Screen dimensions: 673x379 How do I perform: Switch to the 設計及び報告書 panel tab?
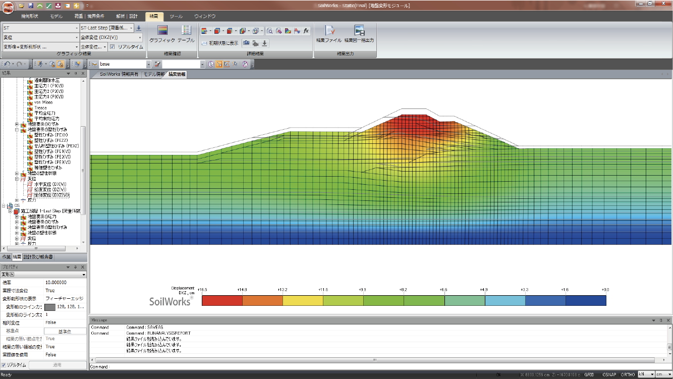pyautogui.click(x=38, y=257)
